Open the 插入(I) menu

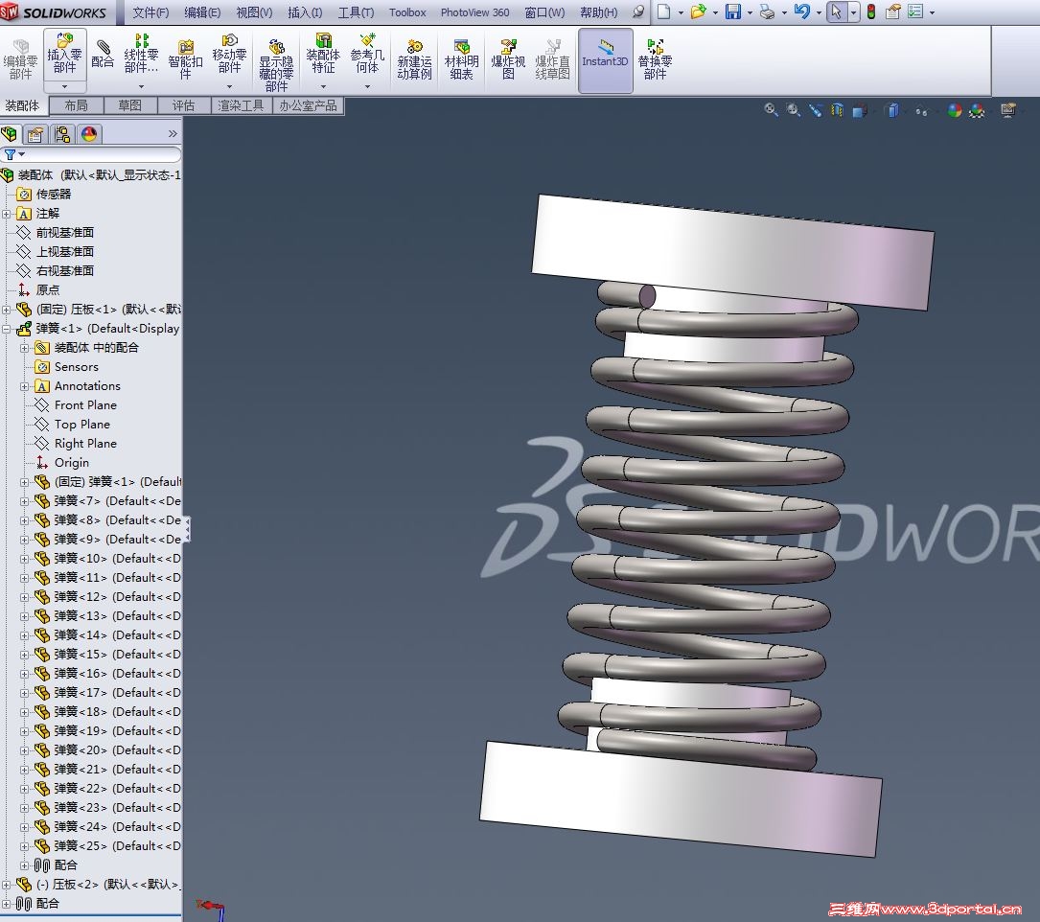click(305, 12)
